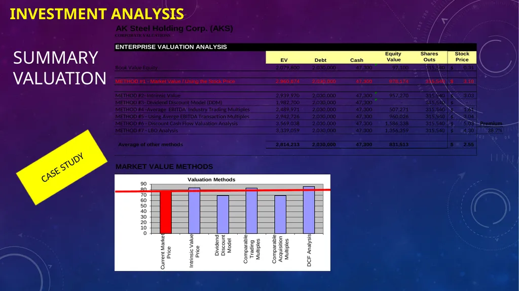Image resolution: width=519 pixels, height=291 pixels.
Task: Click stock price '1.61' cell
Action: pyautogui.click(x=469, y=109)
